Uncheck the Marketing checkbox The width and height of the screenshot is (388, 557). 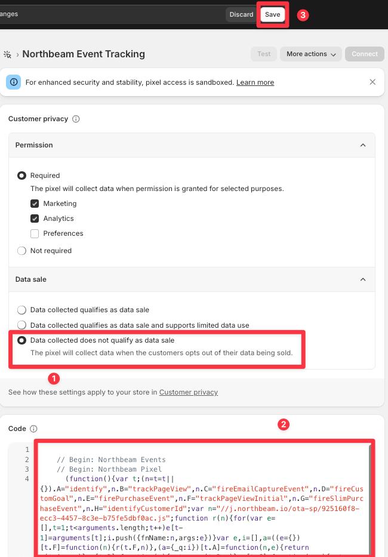[35, 204]
